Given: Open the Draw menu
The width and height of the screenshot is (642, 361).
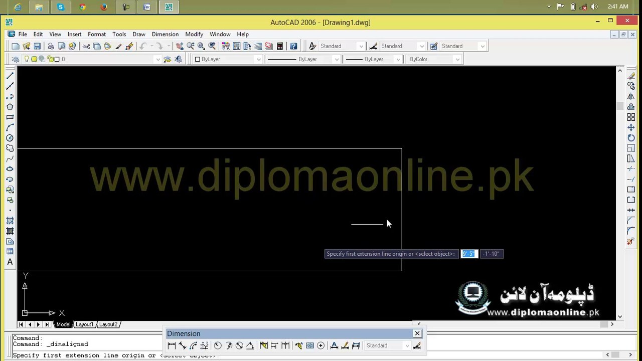Looking at the screenshot, I should (139, 34).
